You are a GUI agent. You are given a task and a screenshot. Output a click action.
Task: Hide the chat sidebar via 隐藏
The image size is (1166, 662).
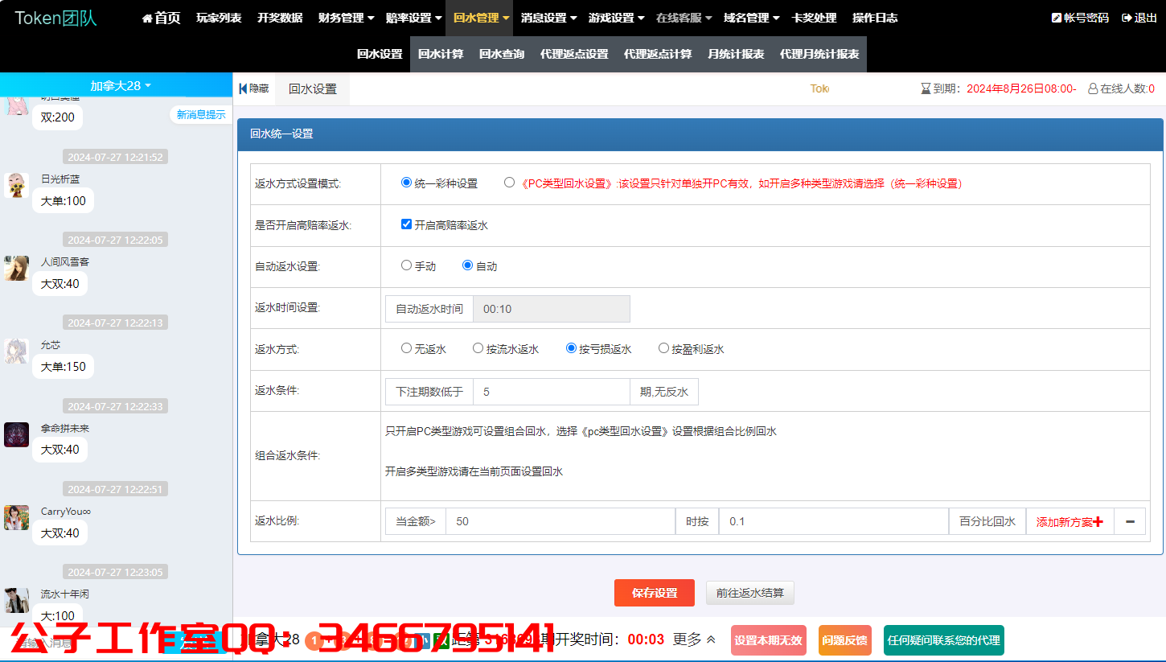tap(254, 89)
